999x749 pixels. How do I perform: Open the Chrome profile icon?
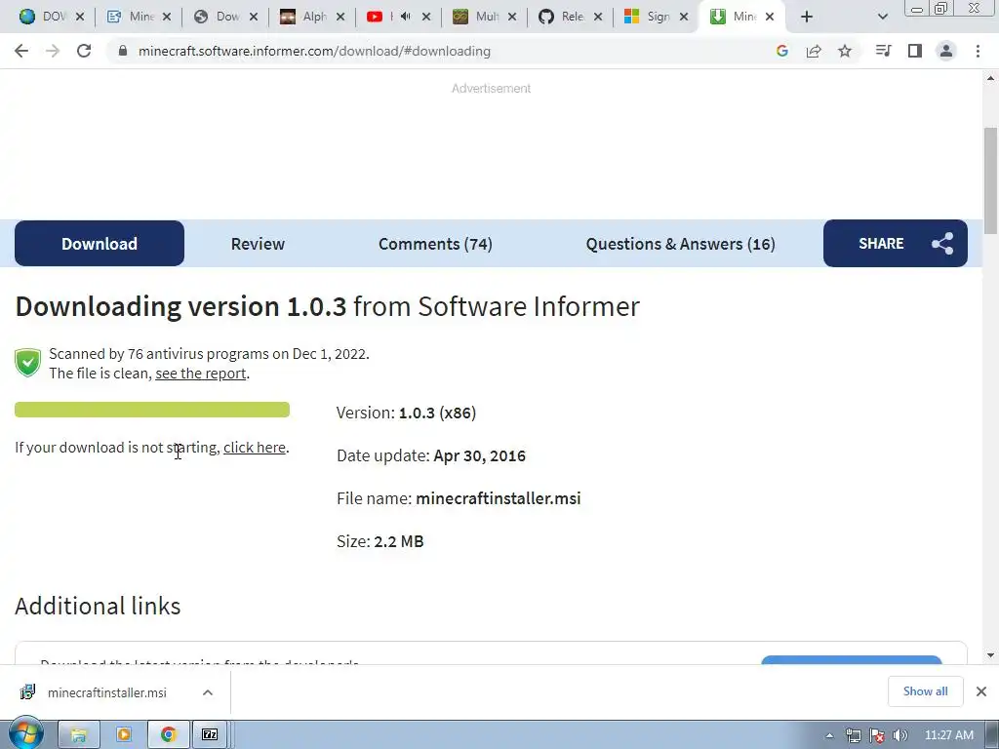(x=946, y=51)
